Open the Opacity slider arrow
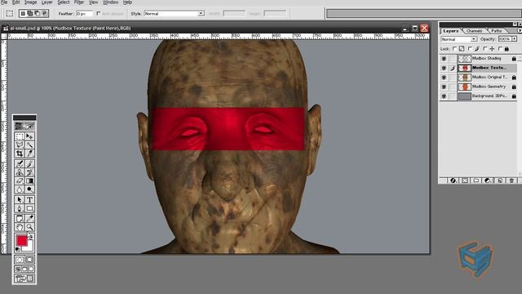522x294 pixels. [x=515, y=39]
